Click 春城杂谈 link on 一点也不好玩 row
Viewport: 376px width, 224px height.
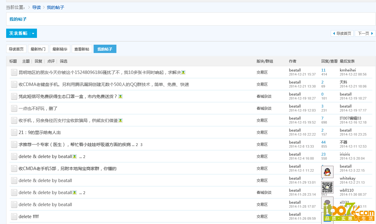[x=264, y=108]
